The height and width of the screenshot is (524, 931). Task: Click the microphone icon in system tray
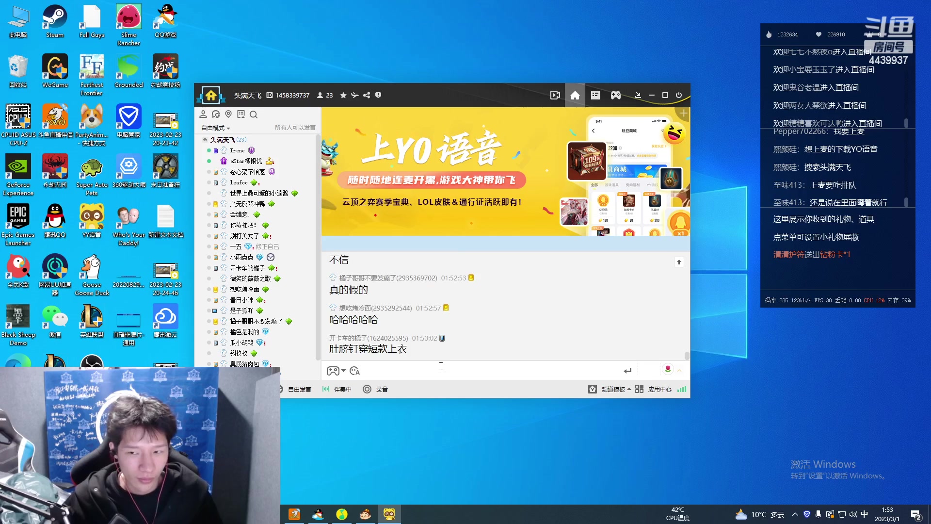(x=818, y=514)
